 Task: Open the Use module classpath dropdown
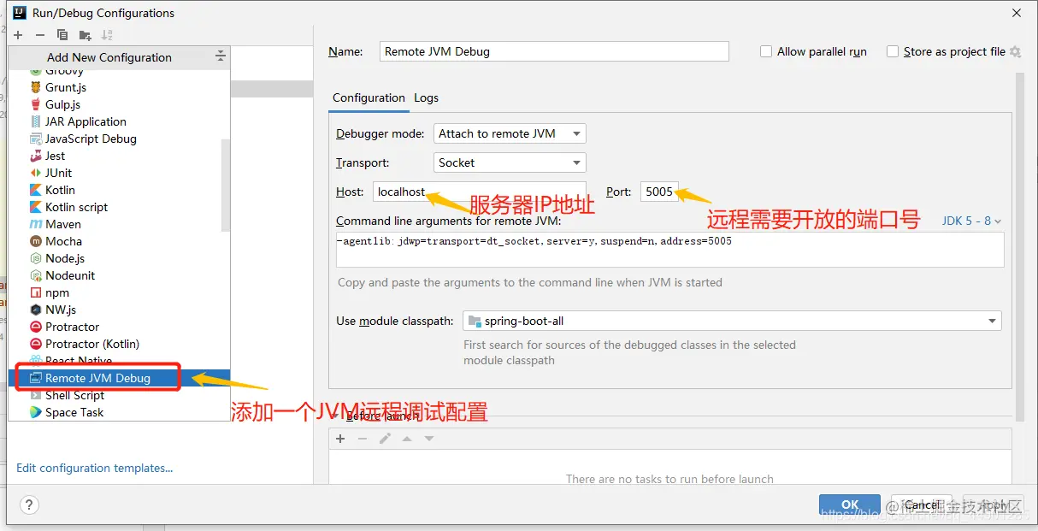(x=732, y=321)
